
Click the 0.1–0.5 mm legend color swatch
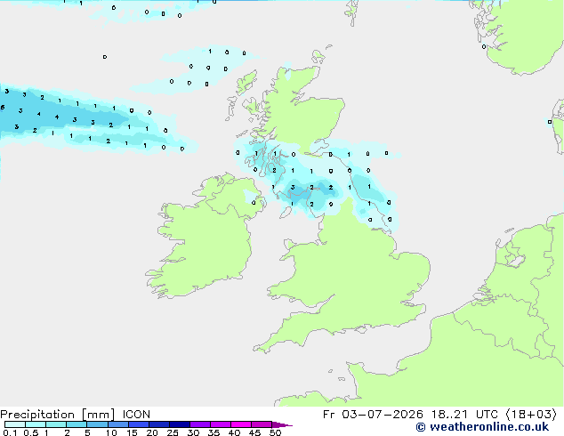pyautogui.click(x=15, y=424)
